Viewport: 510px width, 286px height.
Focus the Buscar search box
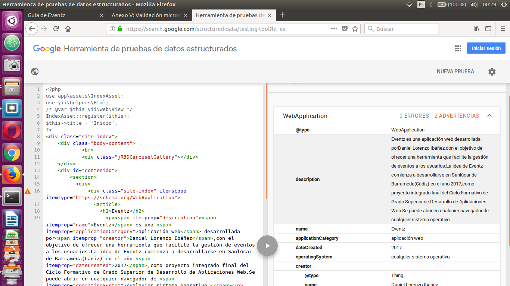tap(401, 29)
